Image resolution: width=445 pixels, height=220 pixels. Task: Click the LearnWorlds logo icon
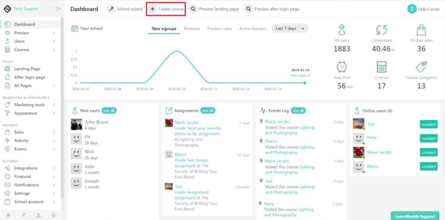(x=7, y=9)
